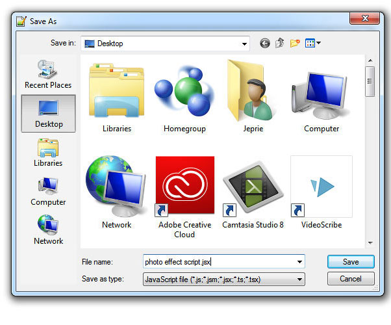Viewport: 391px width, 325px height.
Task: Select the Homegroup item
Action: pyautogui.click(x=184, y=97)
